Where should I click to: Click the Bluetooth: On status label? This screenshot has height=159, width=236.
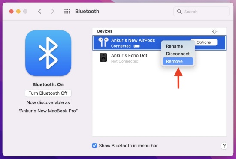point(48,84)
